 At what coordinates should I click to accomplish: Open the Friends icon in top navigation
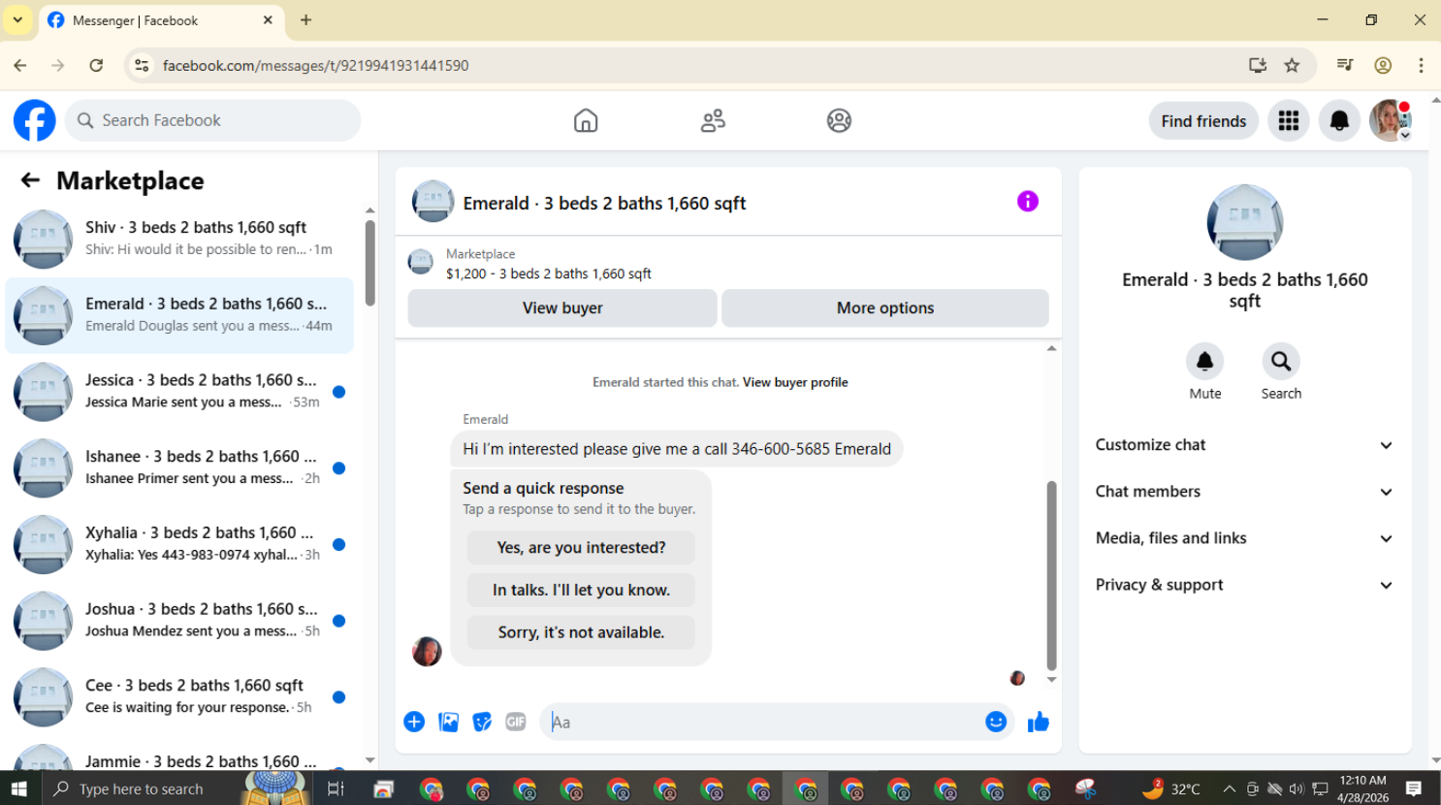(713, 120)
